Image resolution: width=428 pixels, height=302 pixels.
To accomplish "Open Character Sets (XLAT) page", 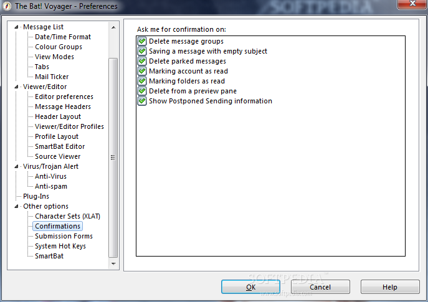I will coord(67,216).
